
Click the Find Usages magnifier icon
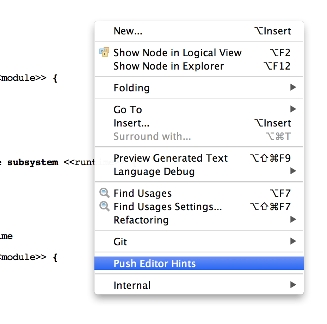point(104,193)
